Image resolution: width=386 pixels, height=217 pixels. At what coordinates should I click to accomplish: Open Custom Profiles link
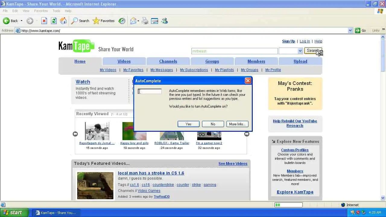(x=295, y=150)
